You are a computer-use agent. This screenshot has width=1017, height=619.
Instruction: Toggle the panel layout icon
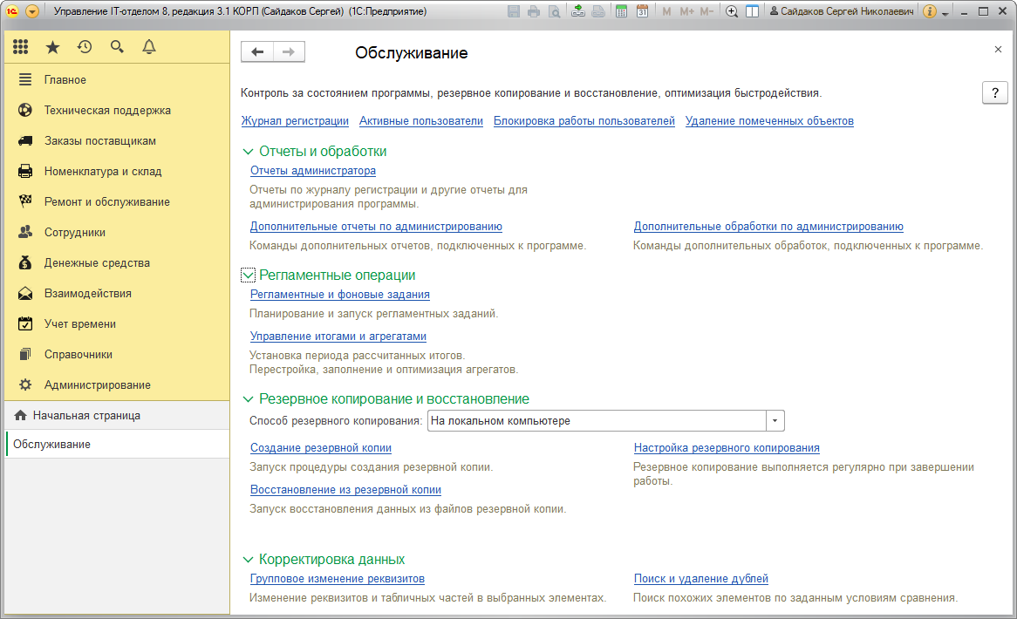(x=753, y=11)
